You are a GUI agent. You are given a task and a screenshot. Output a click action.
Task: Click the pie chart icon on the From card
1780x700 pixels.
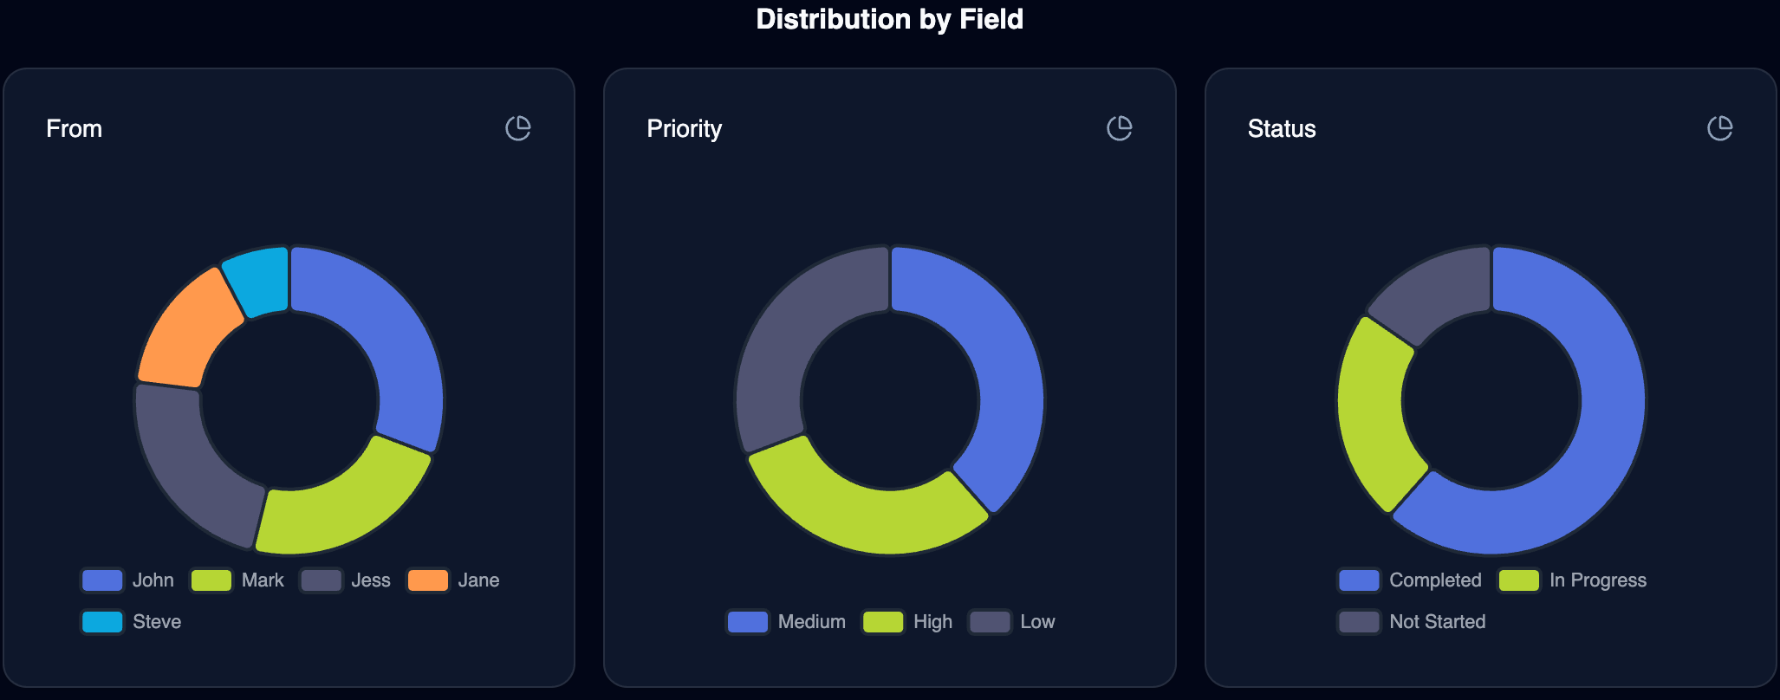click(517, 127)
